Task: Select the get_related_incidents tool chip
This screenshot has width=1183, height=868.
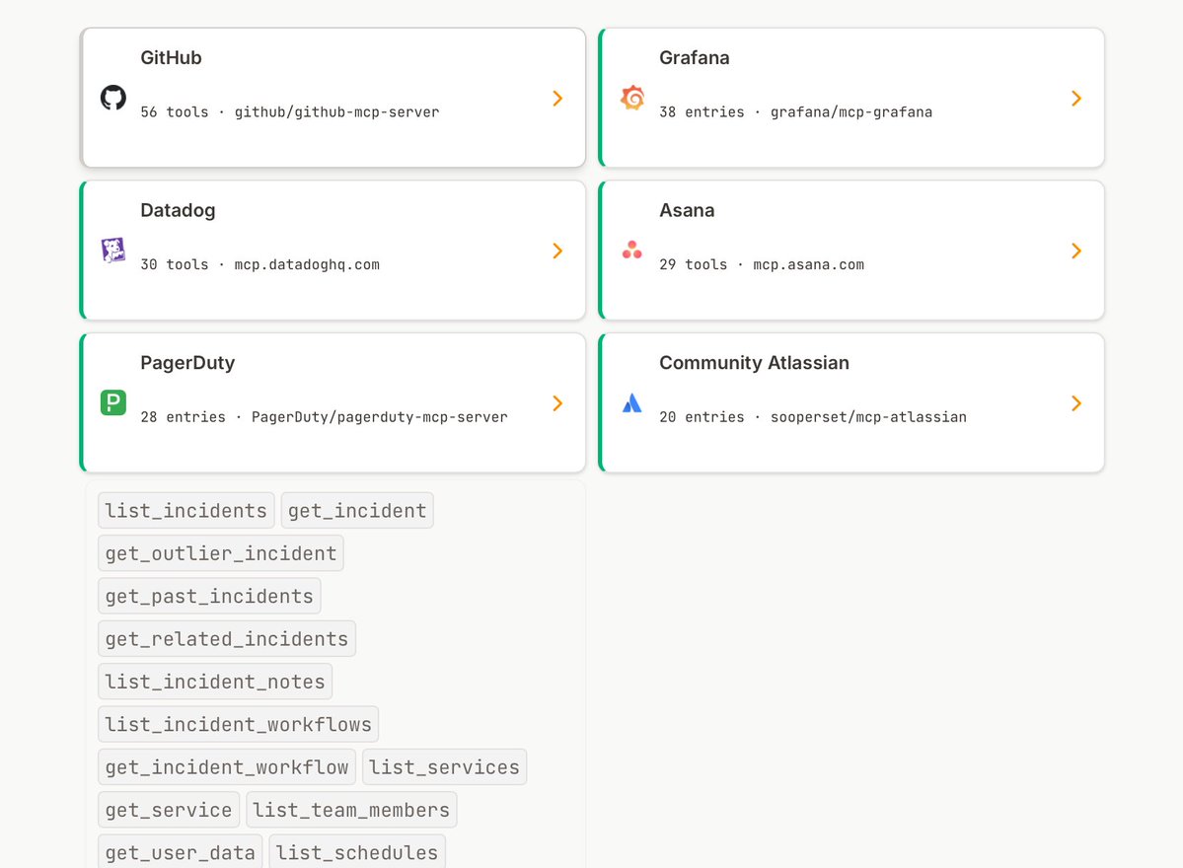Action: [x=227, y=639]
